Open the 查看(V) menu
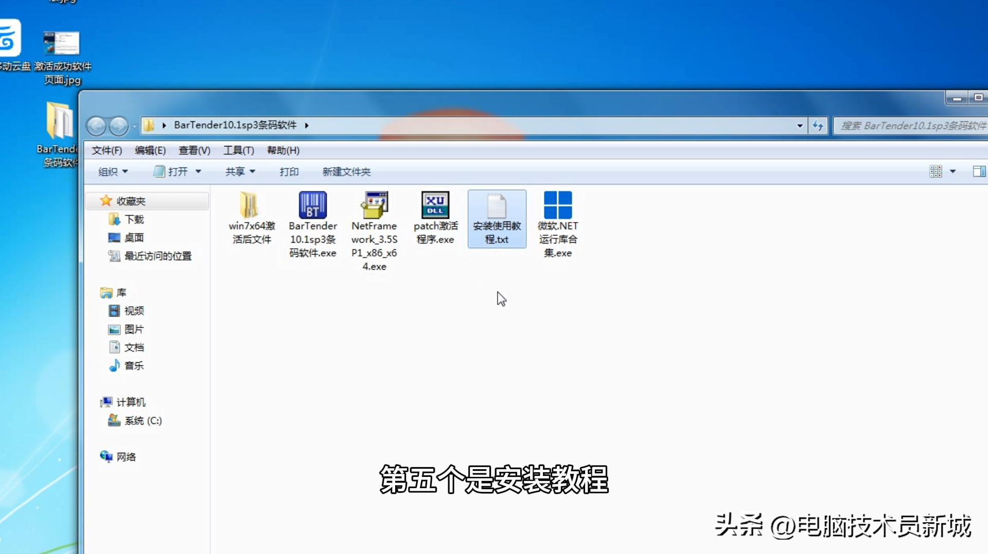The height and width of the screenshot is (554, 988). pyautogui.click(x=194, y=151)
